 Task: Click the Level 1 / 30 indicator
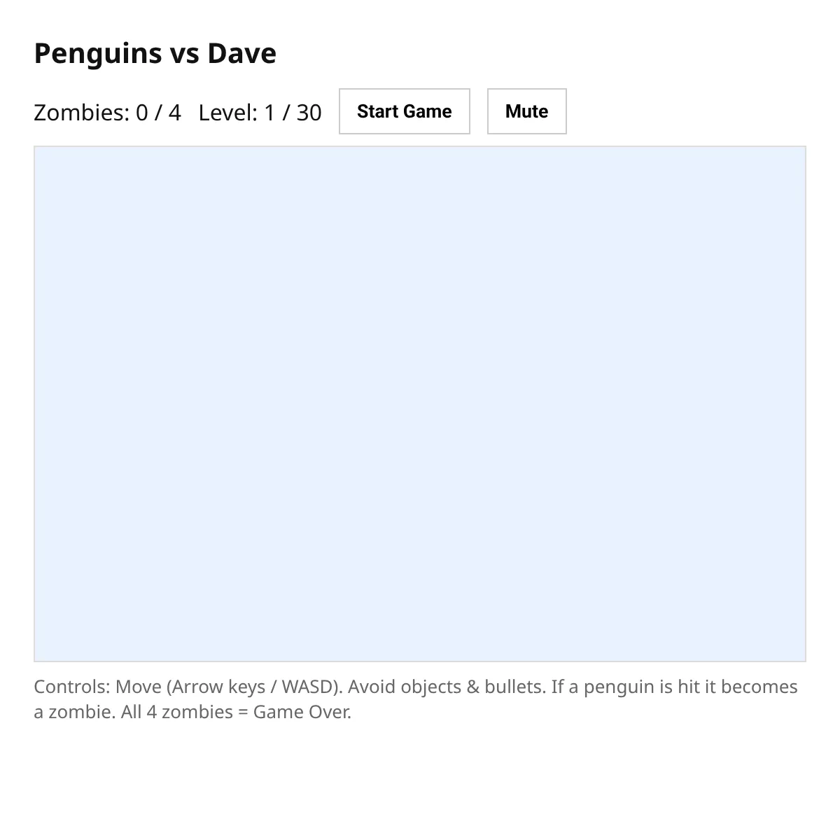(x=260, y=113)
